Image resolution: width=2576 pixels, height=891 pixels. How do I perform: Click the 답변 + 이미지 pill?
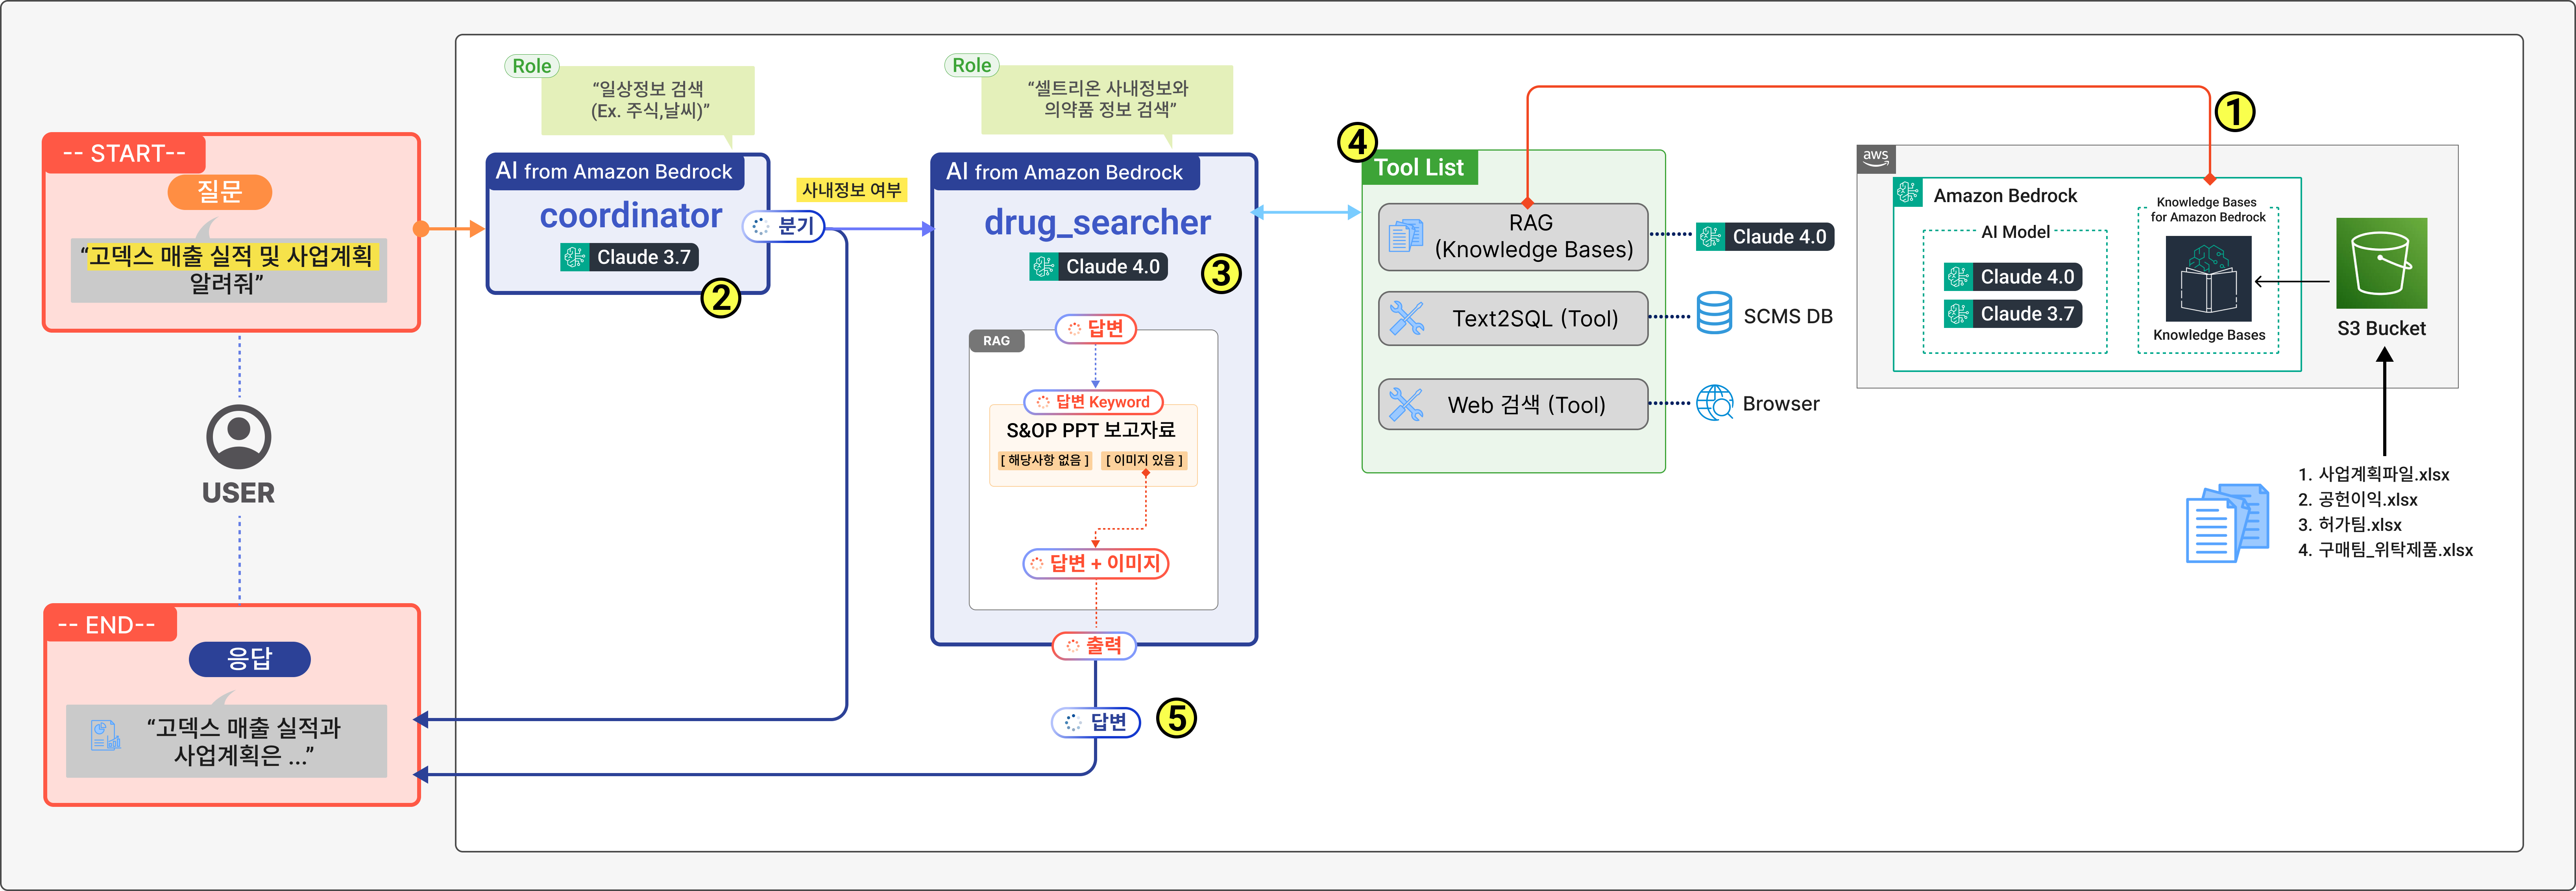pyautogui.click(x=1095, y=563)
